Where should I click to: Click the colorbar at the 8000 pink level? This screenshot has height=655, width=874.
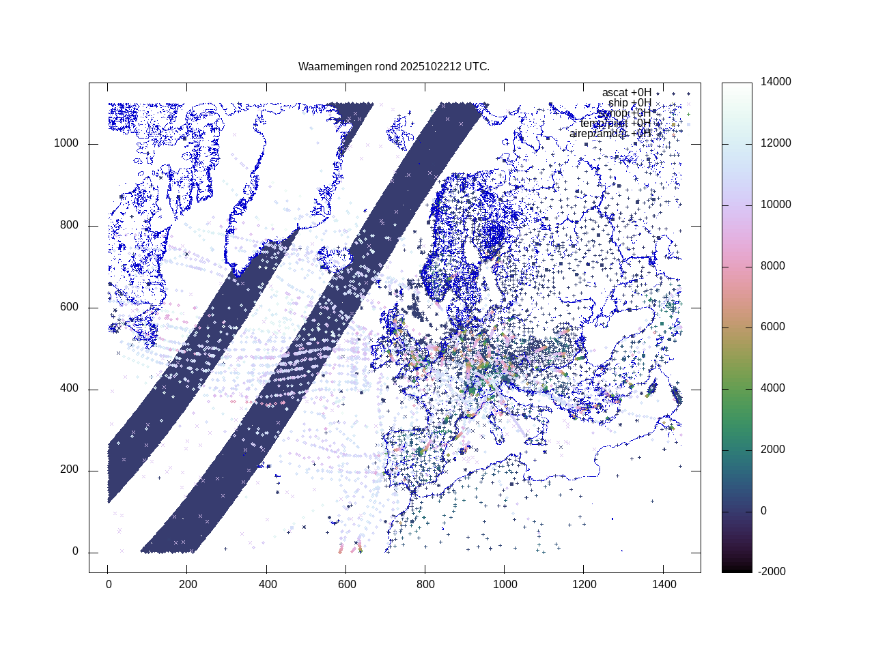(x=737, y=266)
